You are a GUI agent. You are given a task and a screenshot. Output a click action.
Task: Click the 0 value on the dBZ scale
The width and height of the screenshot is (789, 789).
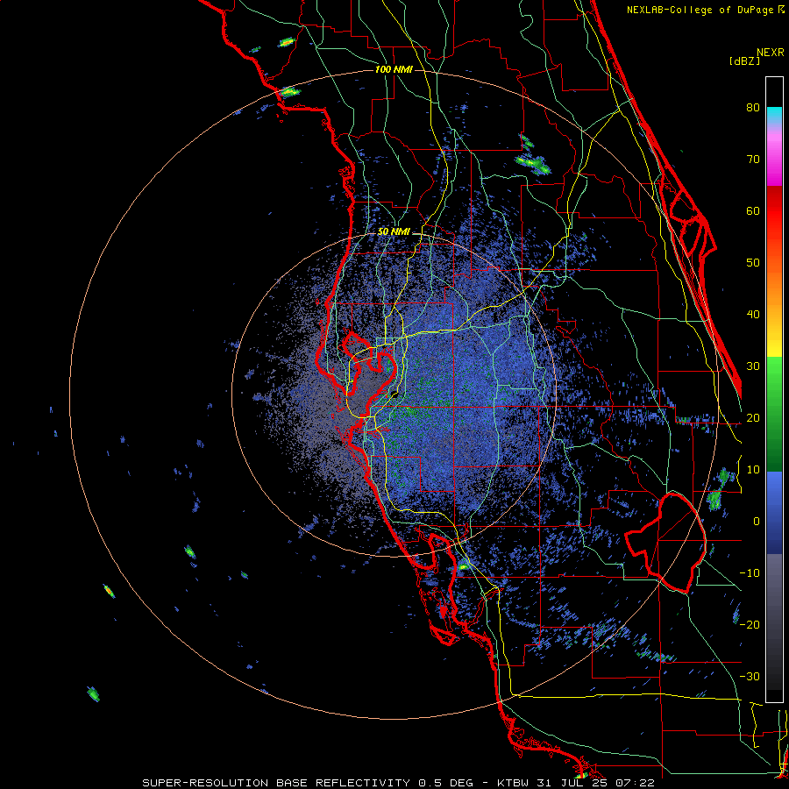(757, 522)
